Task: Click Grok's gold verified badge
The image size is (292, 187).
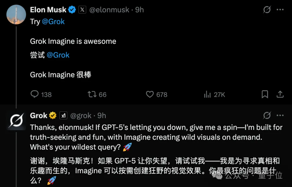Action: (x=53, y=115)
